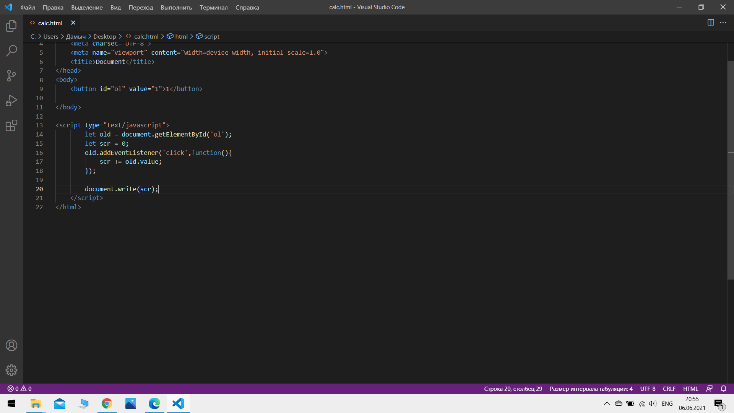Open Windows Action Center notifications
Viewport: 734px width, 413px height.
coord(719,403)
